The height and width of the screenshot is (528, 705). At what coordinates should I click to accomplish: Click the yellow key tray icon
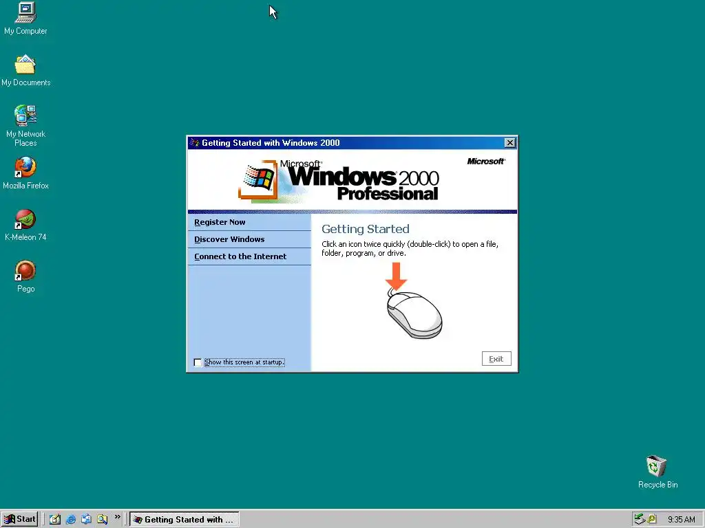[651, 519]
